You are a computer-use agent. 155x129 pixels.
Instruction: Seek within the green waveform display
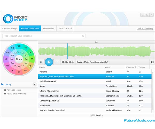coord(96,51)
